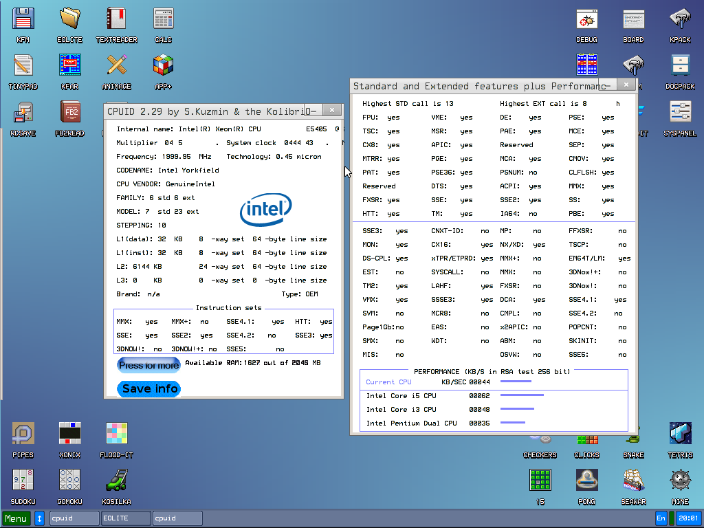Click the 'Save info' button

click(149, 388)
